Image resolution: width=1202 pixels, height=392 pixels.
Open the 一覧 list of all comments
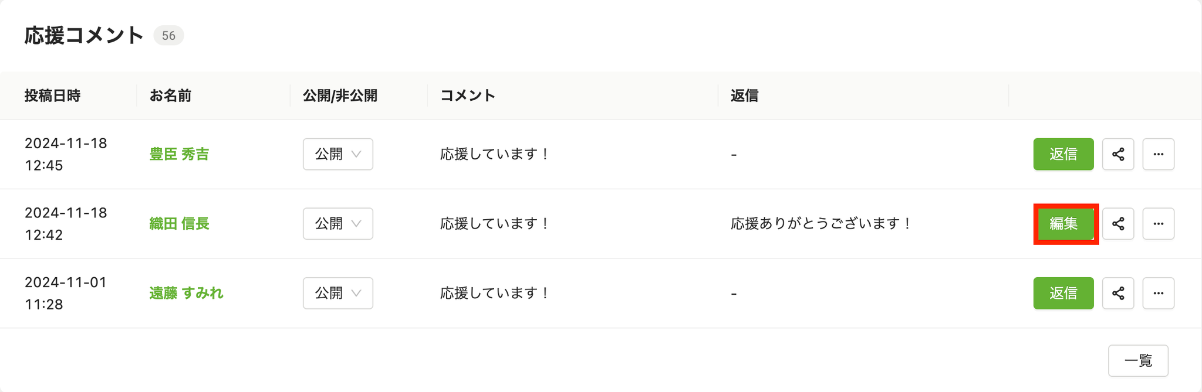click(x=1138, y=360)
